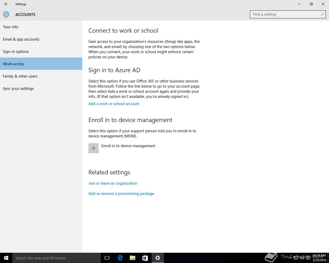Open File Explorer from the taskbar
This screenshot has height=263, width=329.
coord(132,258)
